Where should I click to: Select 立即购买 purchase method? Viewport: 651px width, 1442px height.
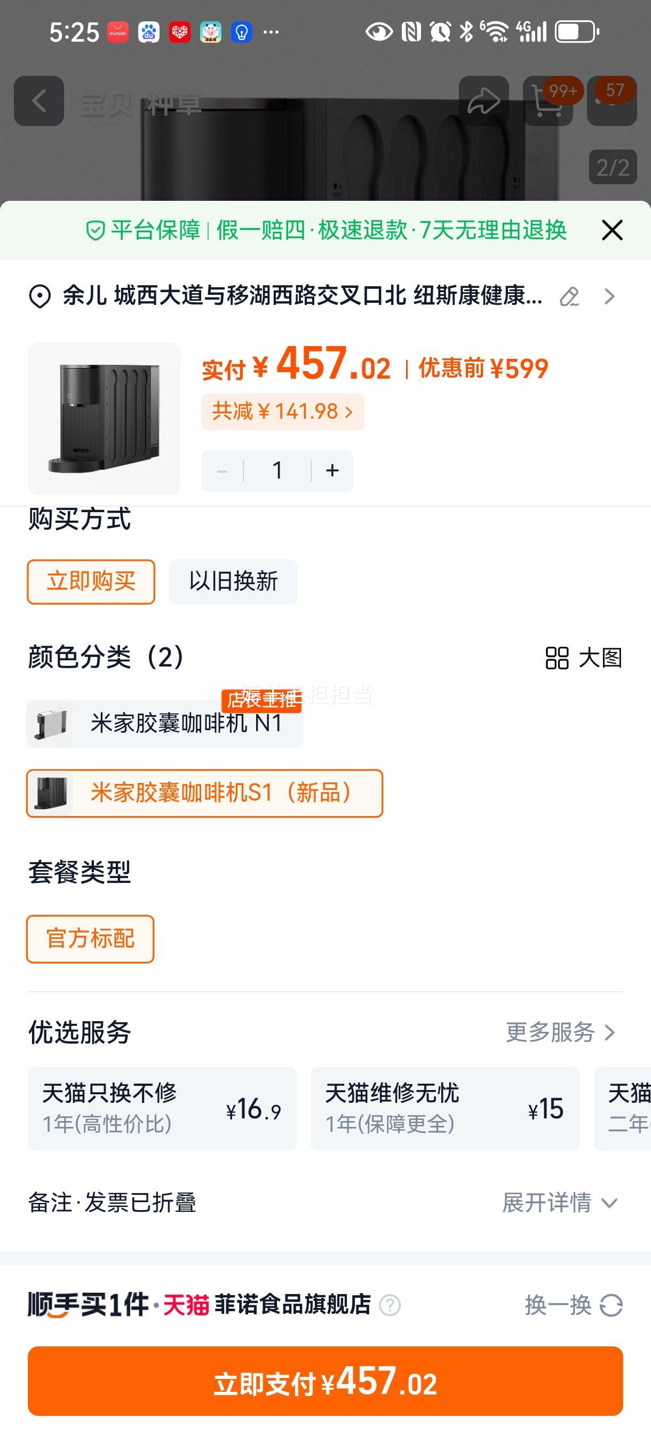click(91, 582)
